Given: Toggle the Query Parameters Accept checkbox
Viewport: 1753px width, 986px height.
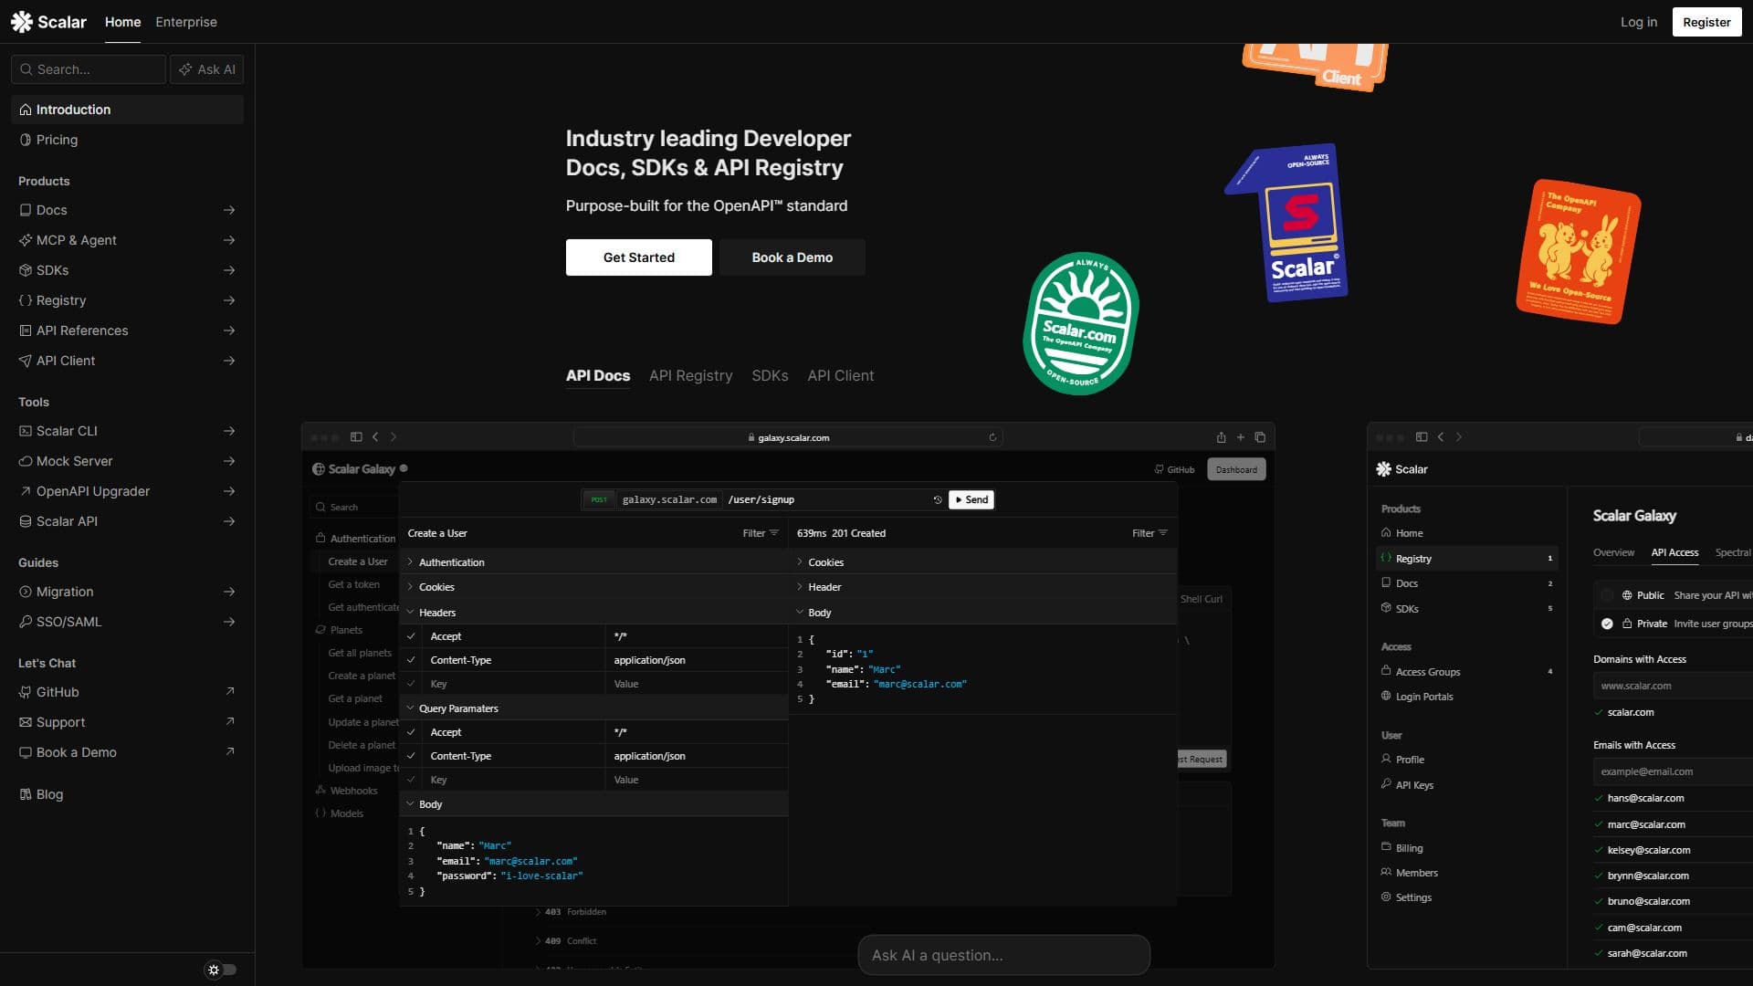Looking at the screenshot, I should pyautogui.click(x=411, y=732).
